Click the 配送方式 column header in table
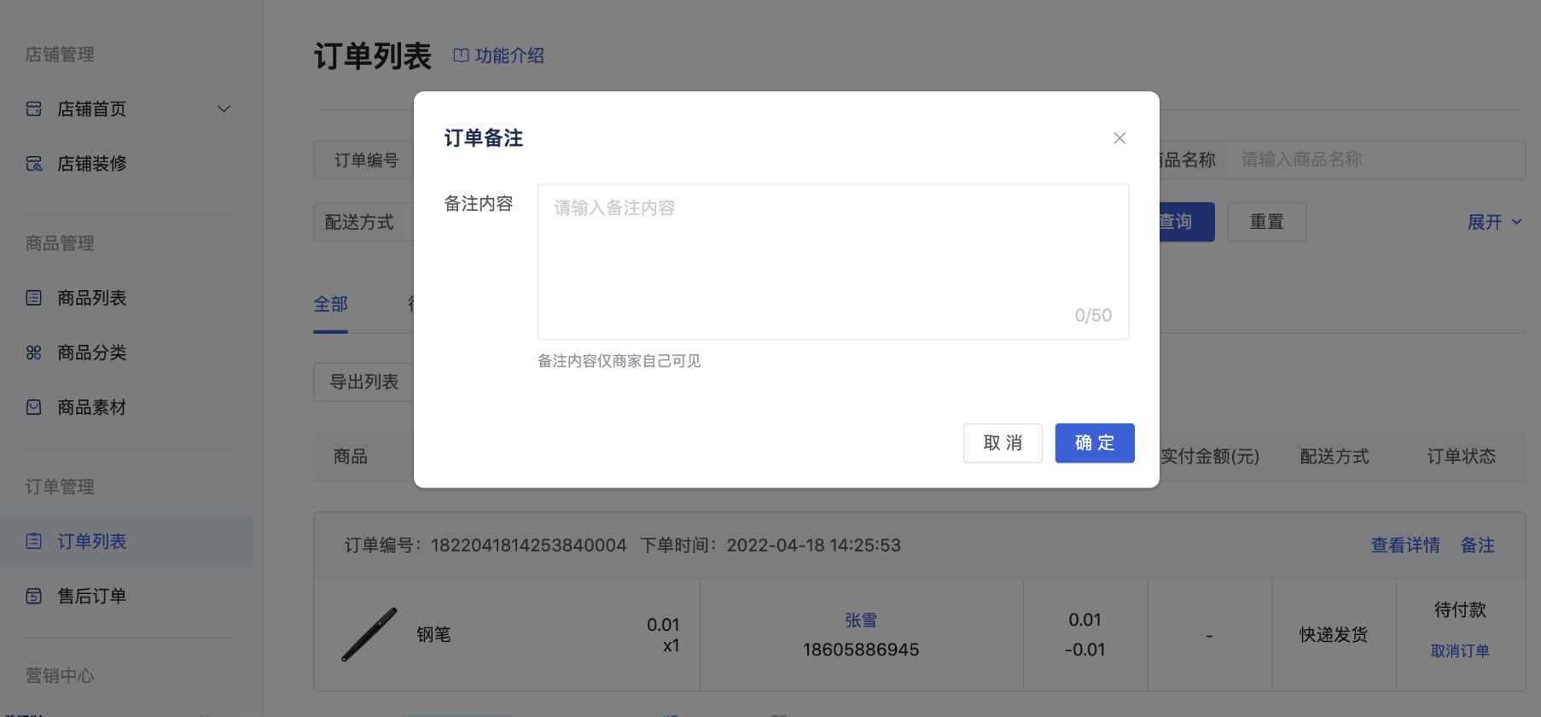This screenshot has height=717, width=1541. pos(1335,457)
